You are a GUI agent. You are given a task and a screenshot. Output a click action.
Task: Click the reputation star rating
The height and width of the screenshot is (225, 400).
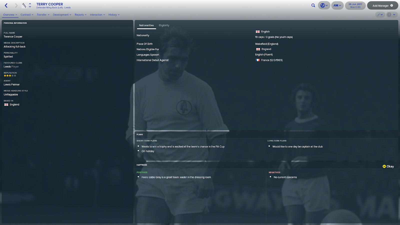coord(10,75)
